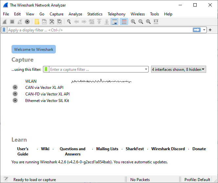Apply display filter arrow button

click(x=197, y=30)
